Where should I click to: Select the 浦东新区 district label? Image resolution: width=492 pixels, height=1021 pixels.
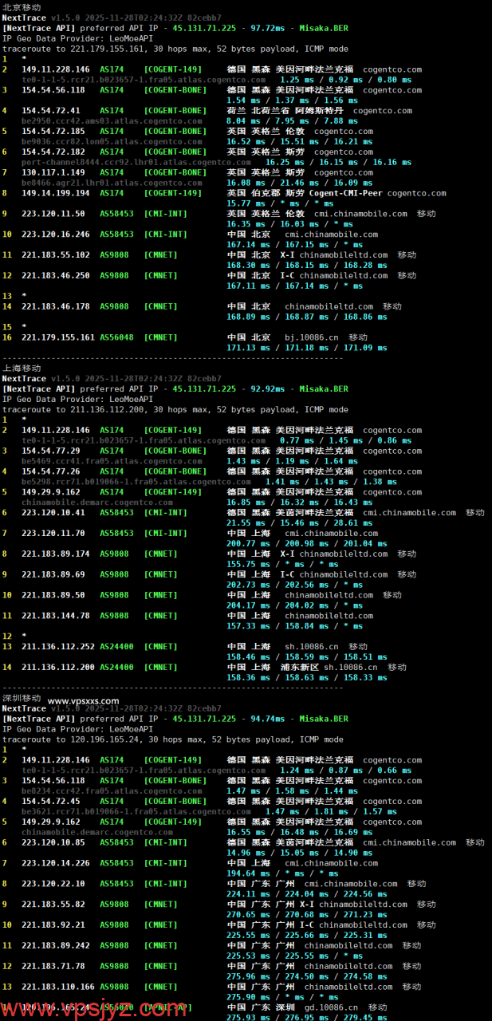[300, 667]
